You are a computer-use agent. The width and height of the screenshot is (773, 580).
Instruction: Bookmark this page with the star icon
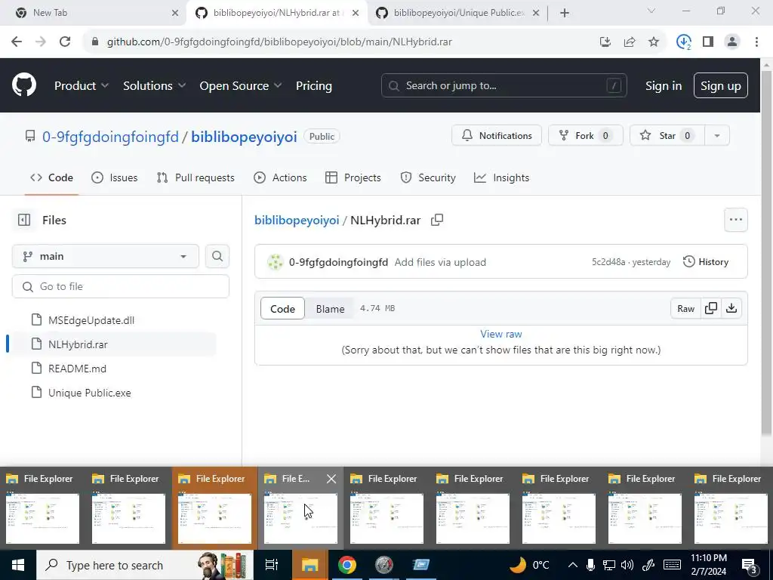(654, 42)
